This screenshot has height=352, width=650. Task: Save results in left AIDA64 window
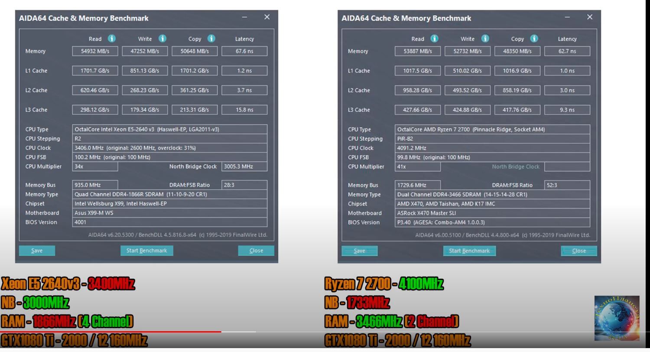(37, 251)
